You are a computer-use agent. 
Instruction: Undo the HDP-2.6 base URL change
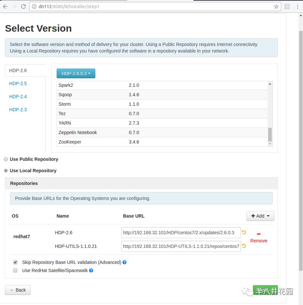coord(244,232)
